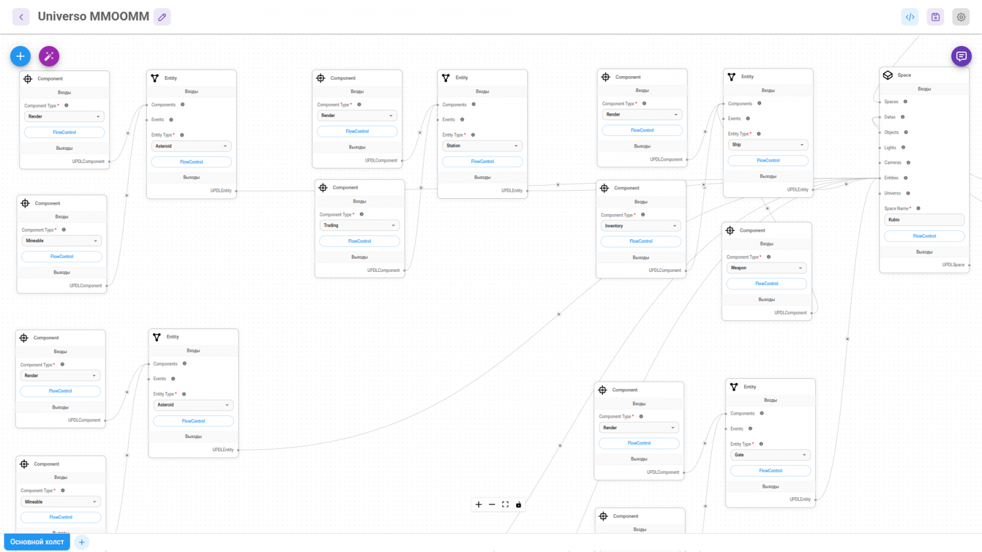The height and width of the screenshot is (552, 982).
Task: Click the info icon beside Spaces
Action: coord(905,101)
